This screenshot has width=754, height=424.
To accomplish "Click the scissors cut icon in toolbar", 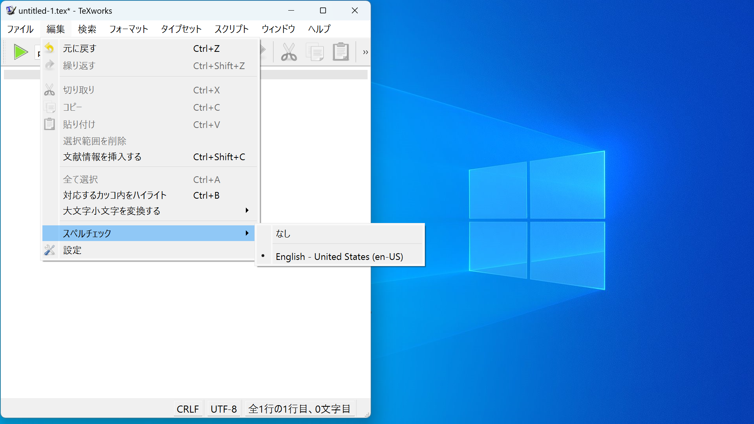I will (x=289, y=52).
